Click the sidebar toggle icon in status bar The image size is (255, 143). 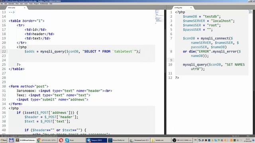(2, 136)
